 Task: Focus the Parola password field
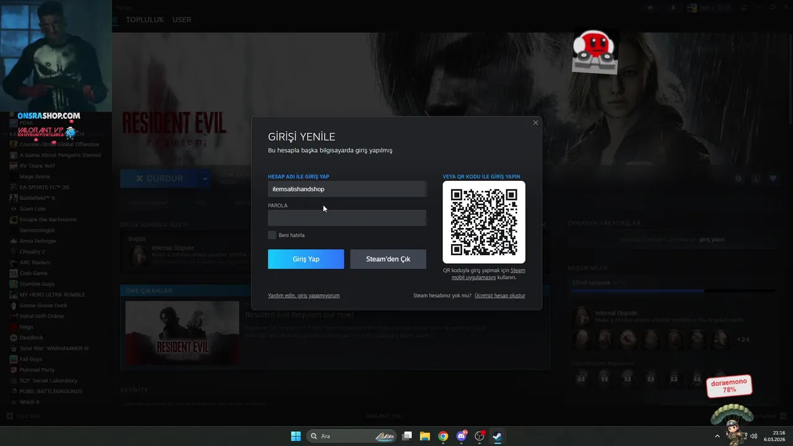347,217
